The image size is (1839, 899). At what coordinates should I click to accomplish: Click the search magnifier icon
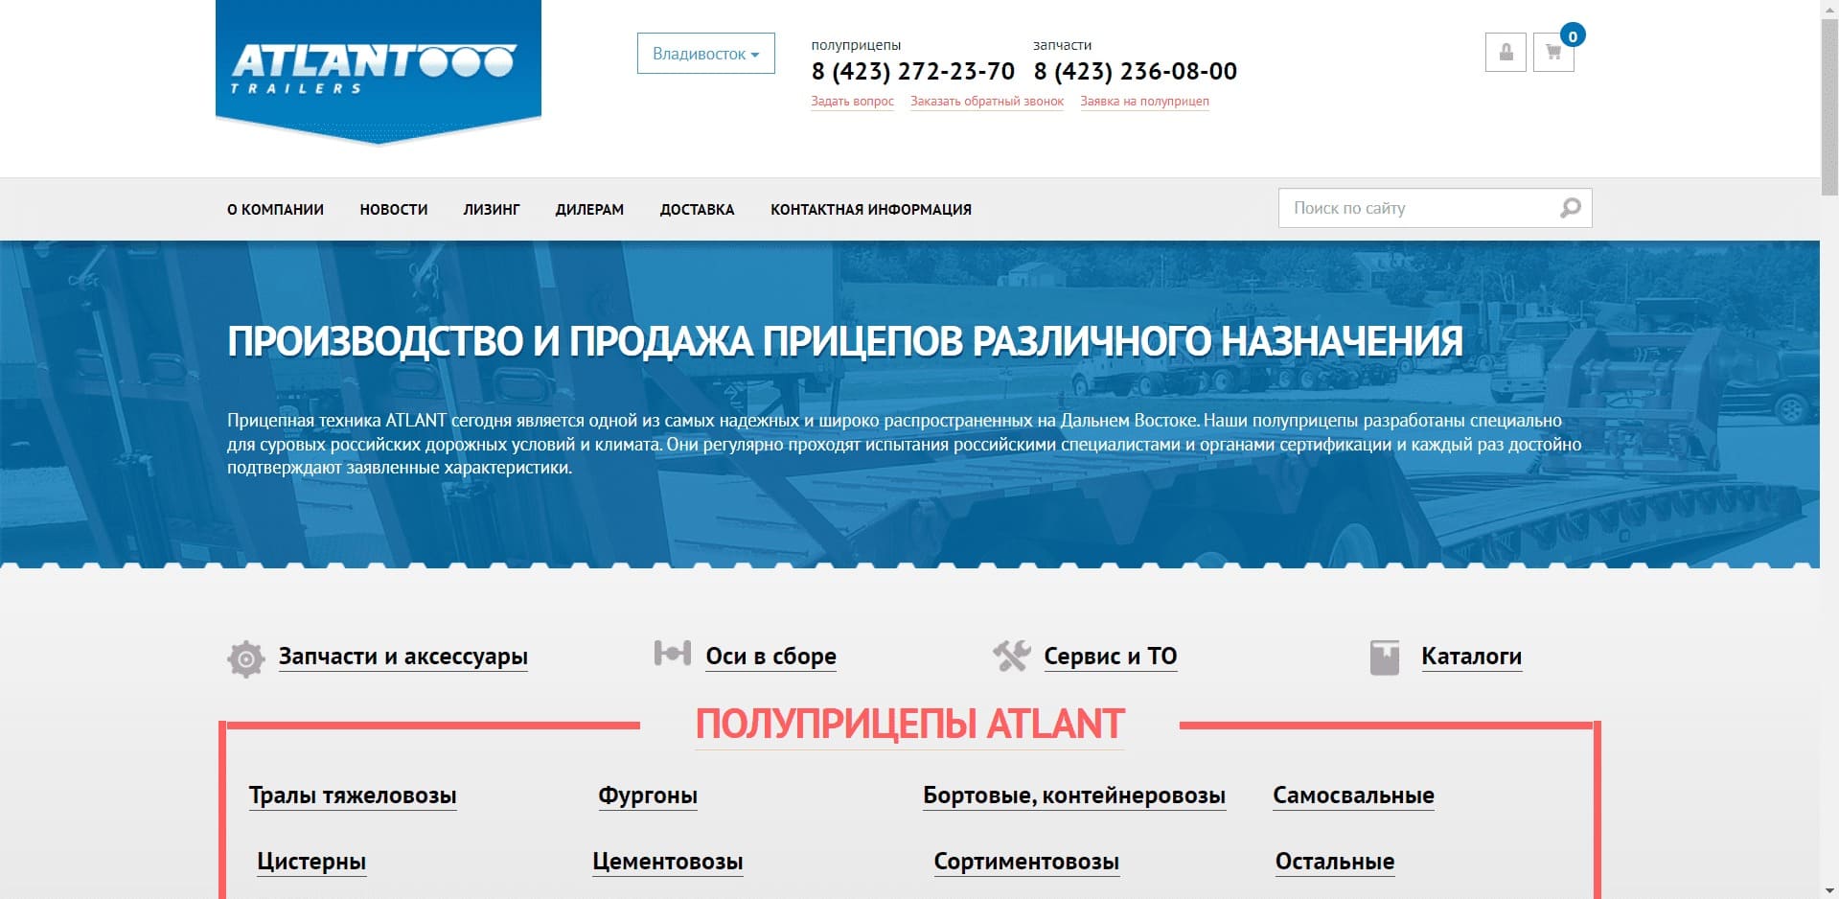1570,208
